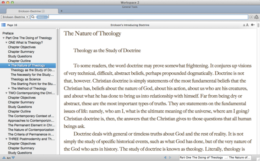260x161 pixels.
Task: Open Chapter Objectives under ONE What Is Theology?
Action: click(22, 47)
